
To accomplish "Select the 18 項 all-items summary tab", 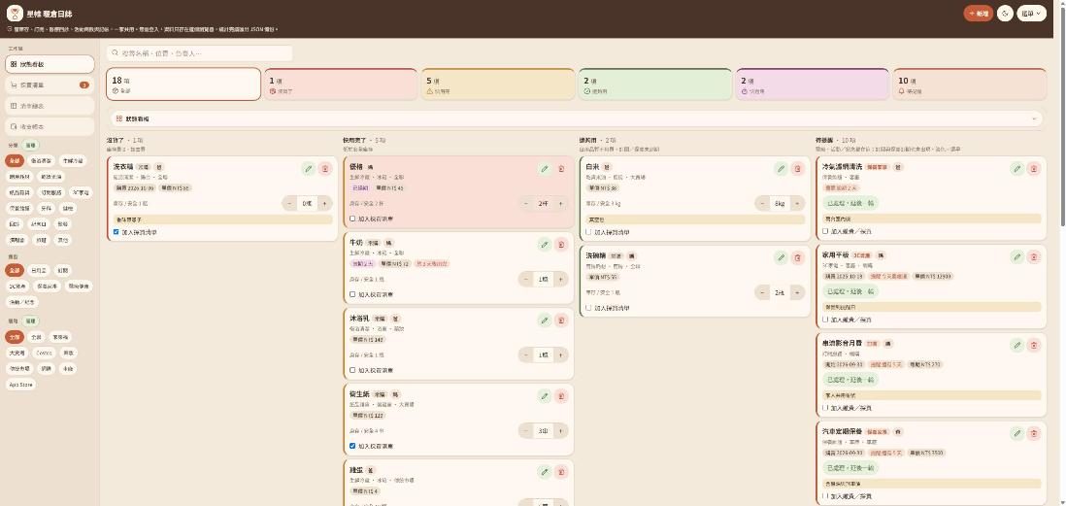I will (x=183, y=84).
